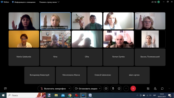Select the Василь Поляковський participant tile

[x=150, y=57]
